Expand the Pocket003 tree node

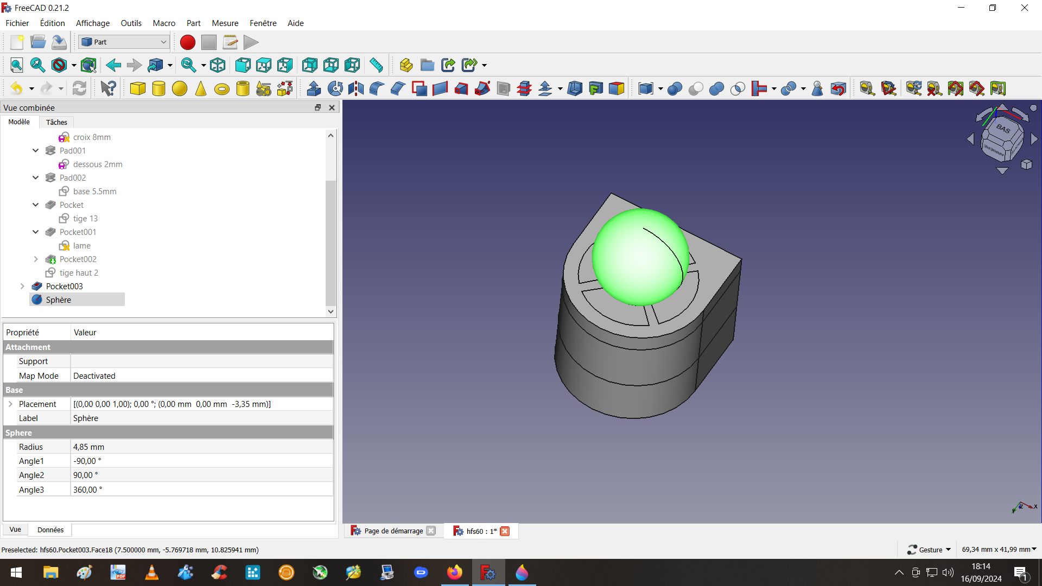pos(22,286)
